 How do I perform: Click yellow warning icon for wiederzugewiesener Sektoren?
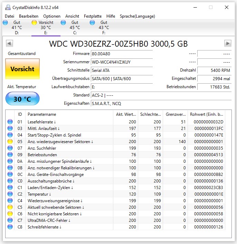pyautogui.click(x=10, y=141)
